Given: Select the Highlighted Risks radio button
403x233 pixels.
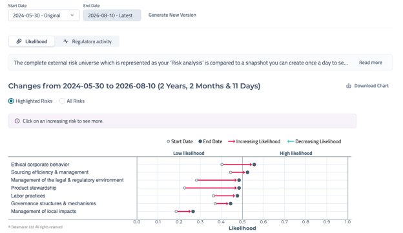Looking at the screenshot, I should [11, 101].
